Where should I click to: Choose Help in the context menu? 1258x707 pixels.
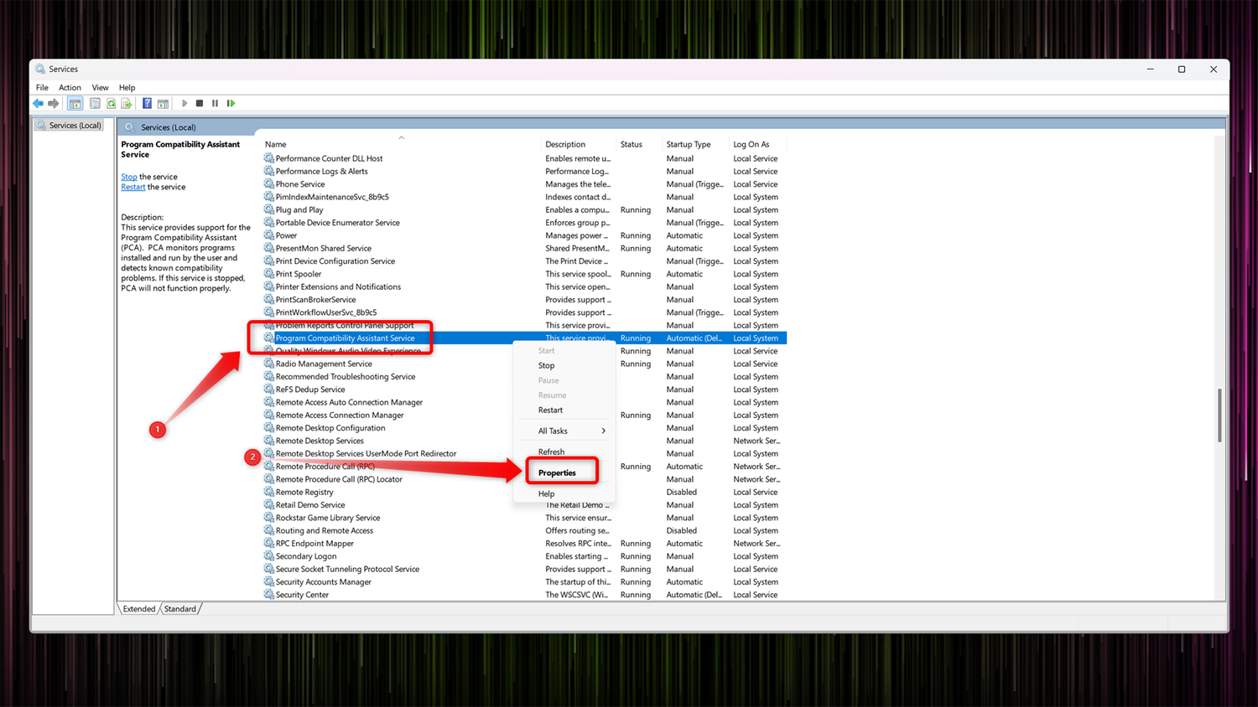pos(564,493)
